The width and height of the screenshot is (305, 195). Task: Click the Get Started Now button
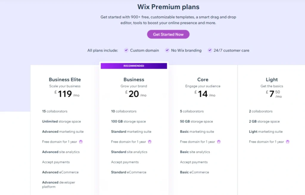coord(168,34)
